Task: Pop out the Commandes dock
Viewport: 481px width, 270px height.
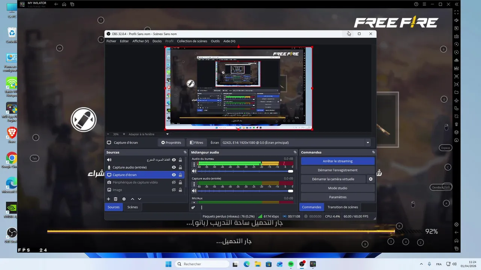Action: [373, 152]
